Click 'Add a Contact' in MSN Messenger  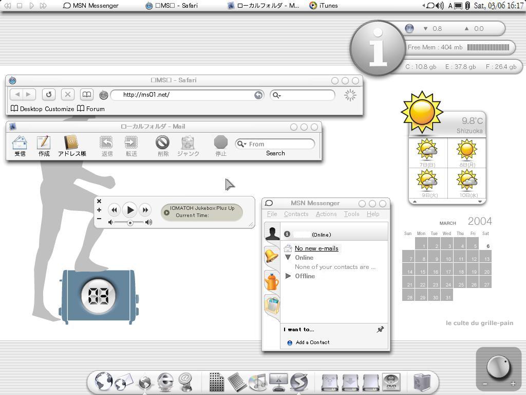[x=313, y=342]
